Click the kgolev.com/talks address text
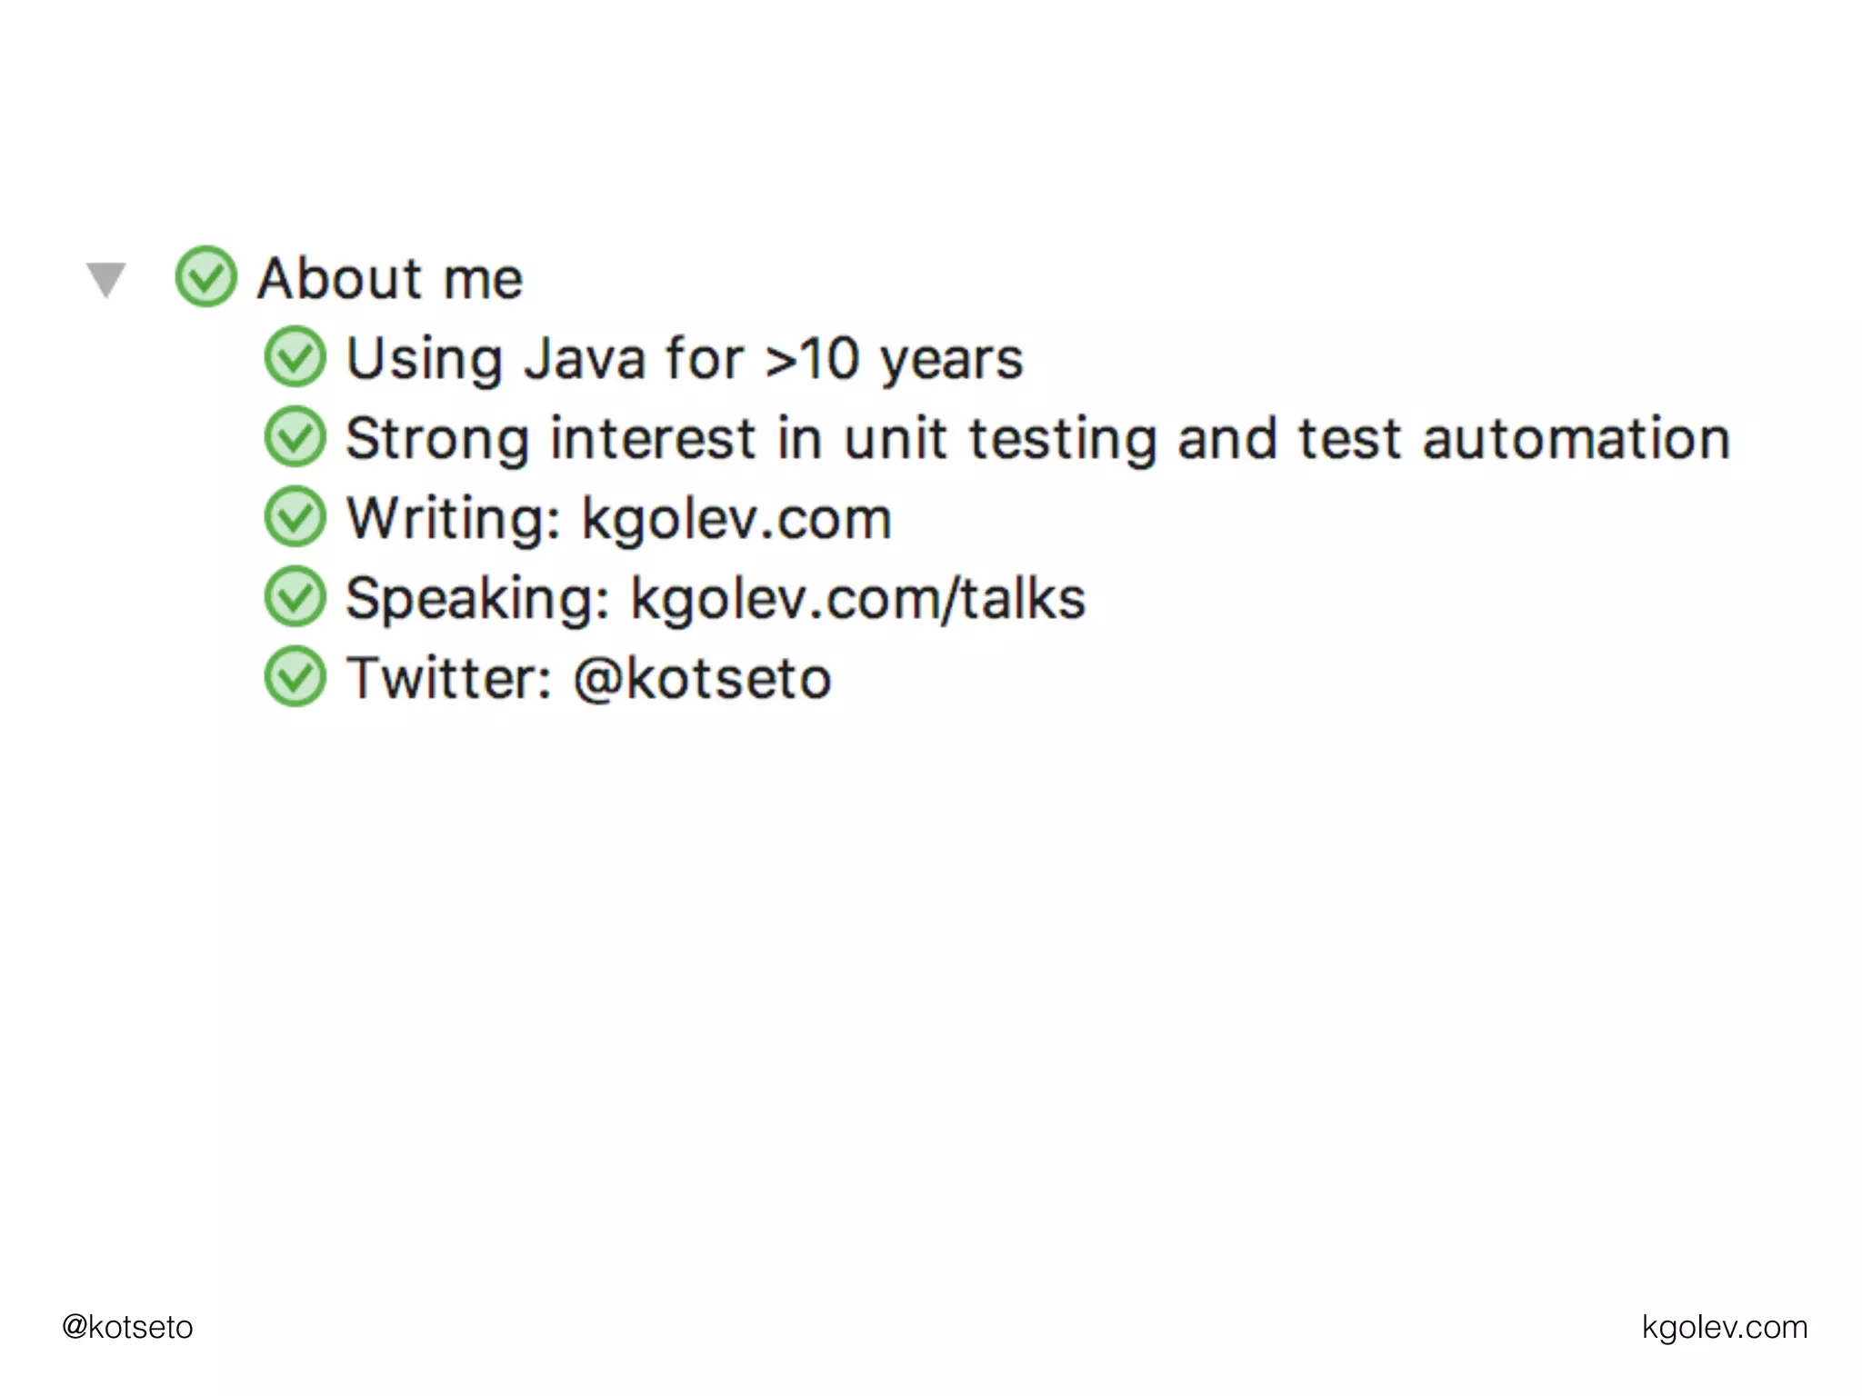This screenshot has width=1862, height=1396. [x=857, y=598]
